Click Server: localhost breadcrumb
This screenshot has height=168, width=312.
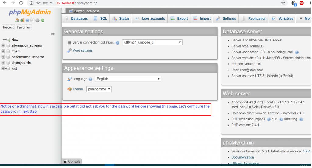(86, 11)
